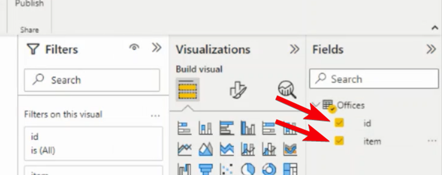The image size is (442, 175).
Task: Select the scatter chart visual
Action: (x=227, y=170)
